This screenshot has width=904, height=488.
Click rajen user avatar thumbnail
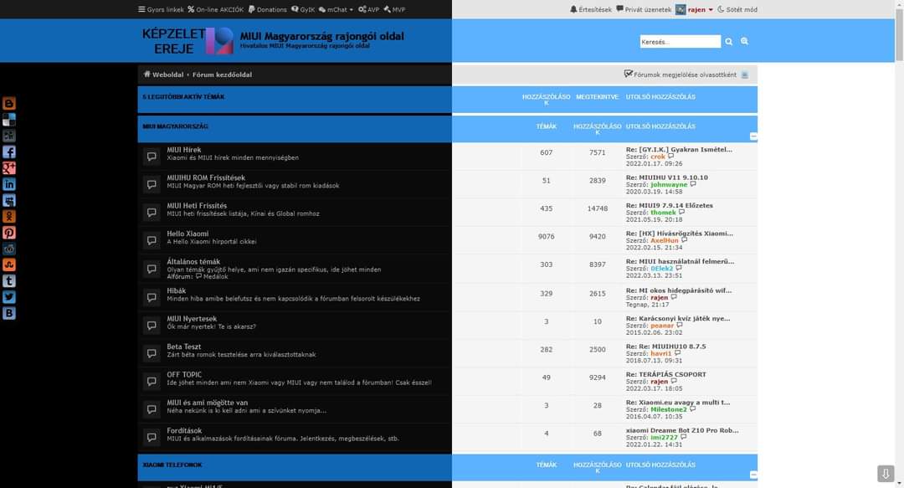click(681, 9)
